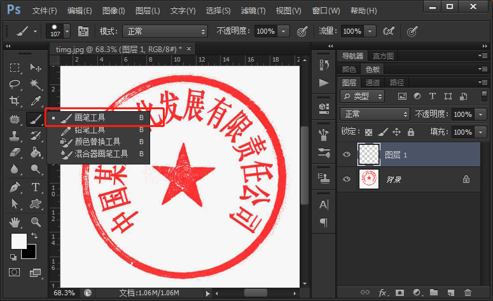Viewport: 493px width, 301px height.
Task: Select the Pen tool
Action: pos(15,187)
